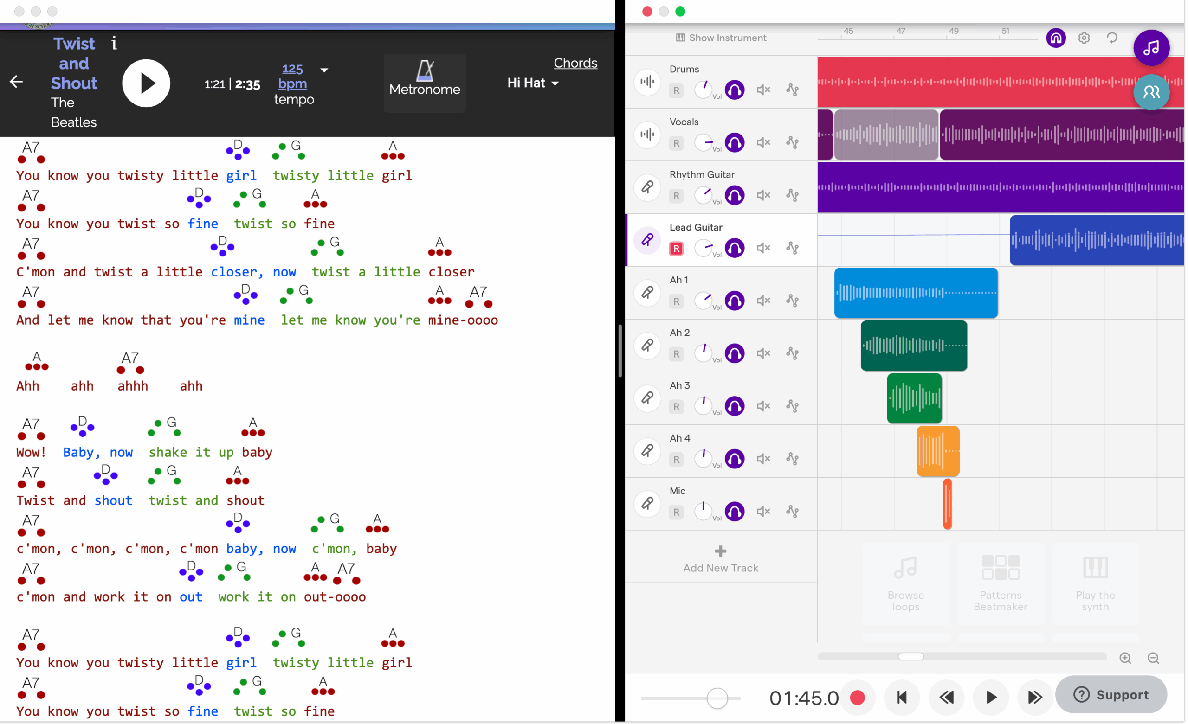Toggle headphone solo on the Ah 3 track
Screen dimensions: 1188x724
tap(734, 406)
